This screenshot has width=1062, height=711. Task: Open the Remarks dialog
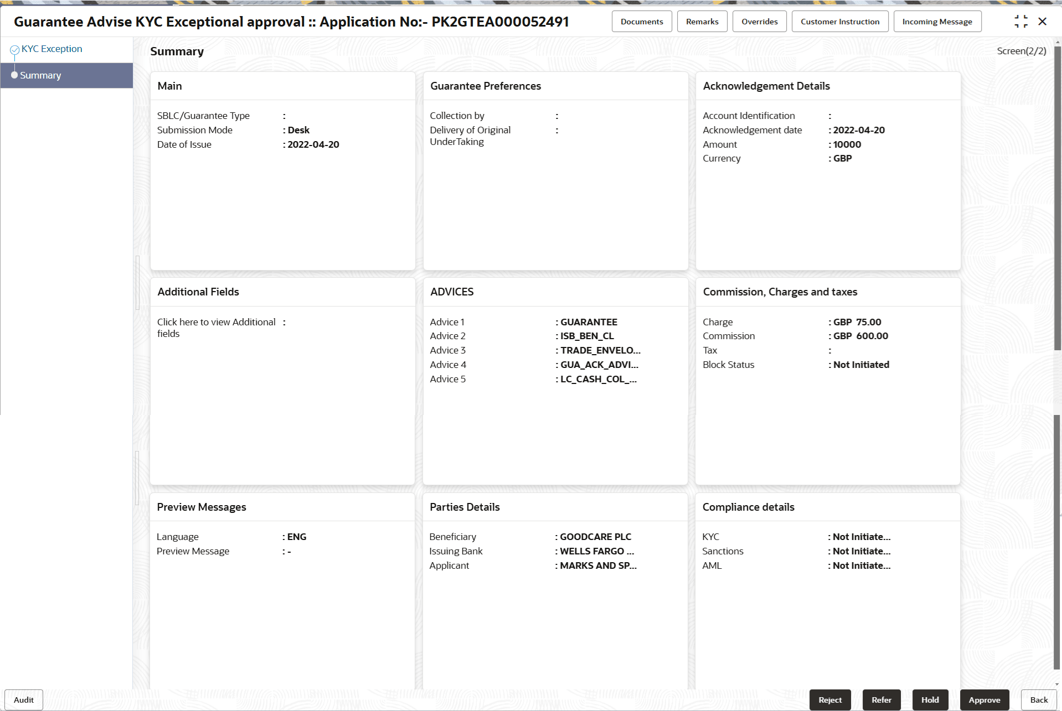pyautogui.click(x=702, y=21)
